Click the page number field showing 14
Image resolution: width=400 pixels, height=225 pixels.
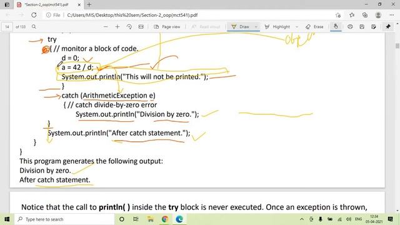[x=7, y=26]
